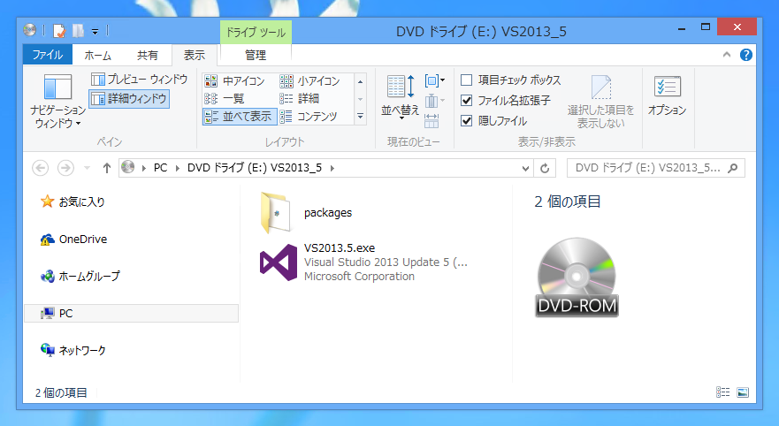Click the ドライブ ツール contextual tab header

[256, 33]
